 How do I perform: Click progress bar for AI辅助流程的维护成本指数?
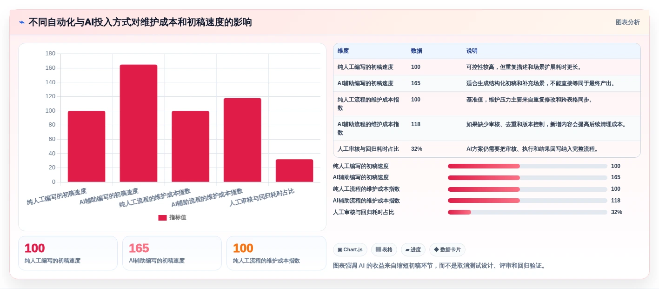pyautogui.click(x=527, y=201)
